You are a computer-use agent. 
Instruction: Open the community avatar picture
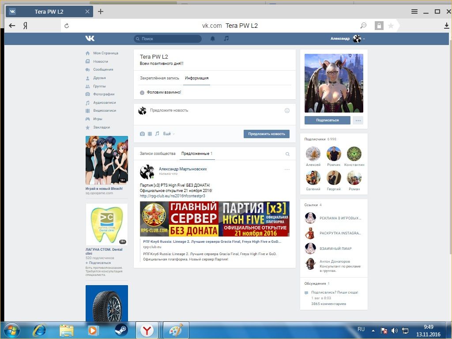(x=334, y=83)
